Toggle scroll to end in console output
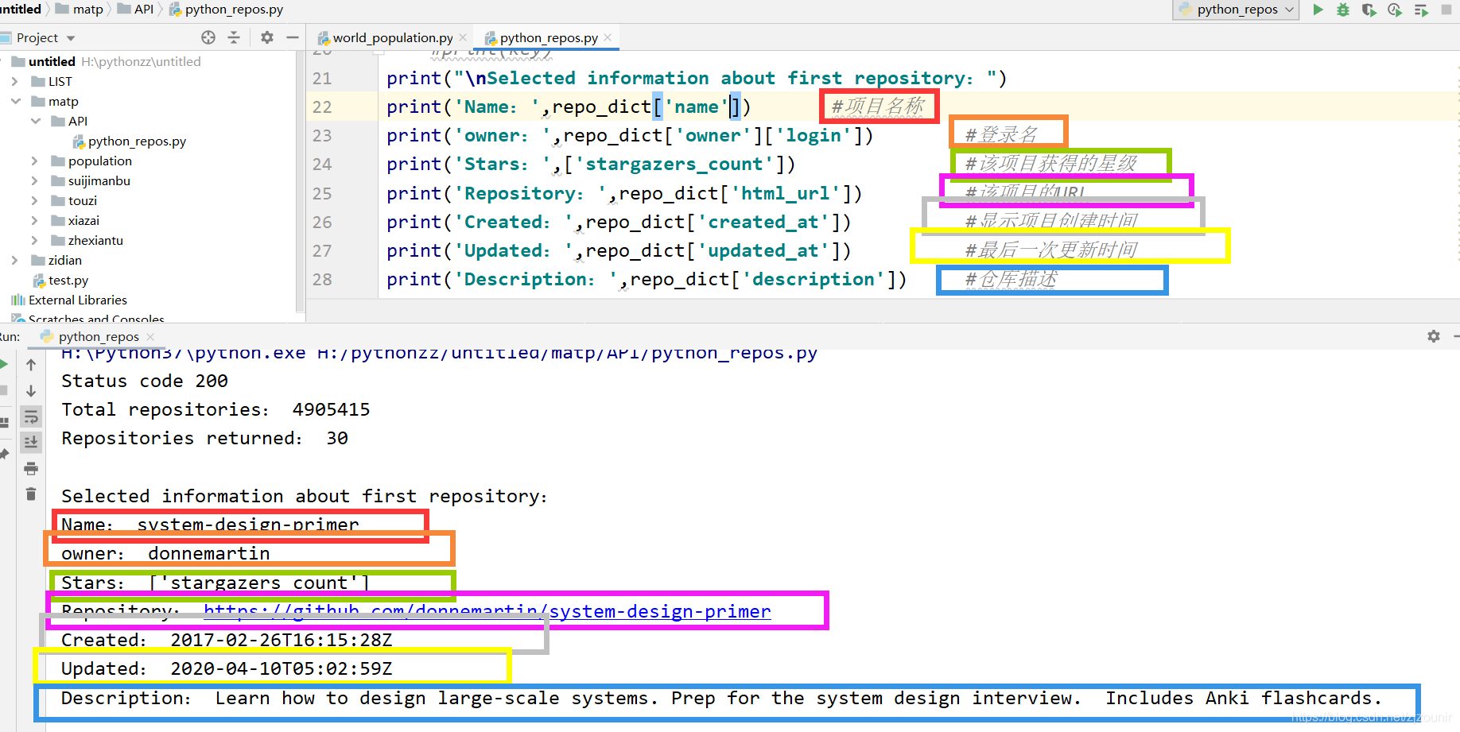Screen dimensions: 1460x732 tap(31, 442)
